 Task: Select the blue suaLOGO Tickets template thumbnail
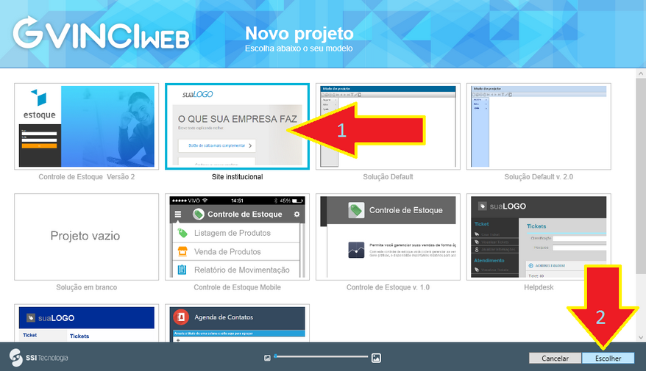87,323
